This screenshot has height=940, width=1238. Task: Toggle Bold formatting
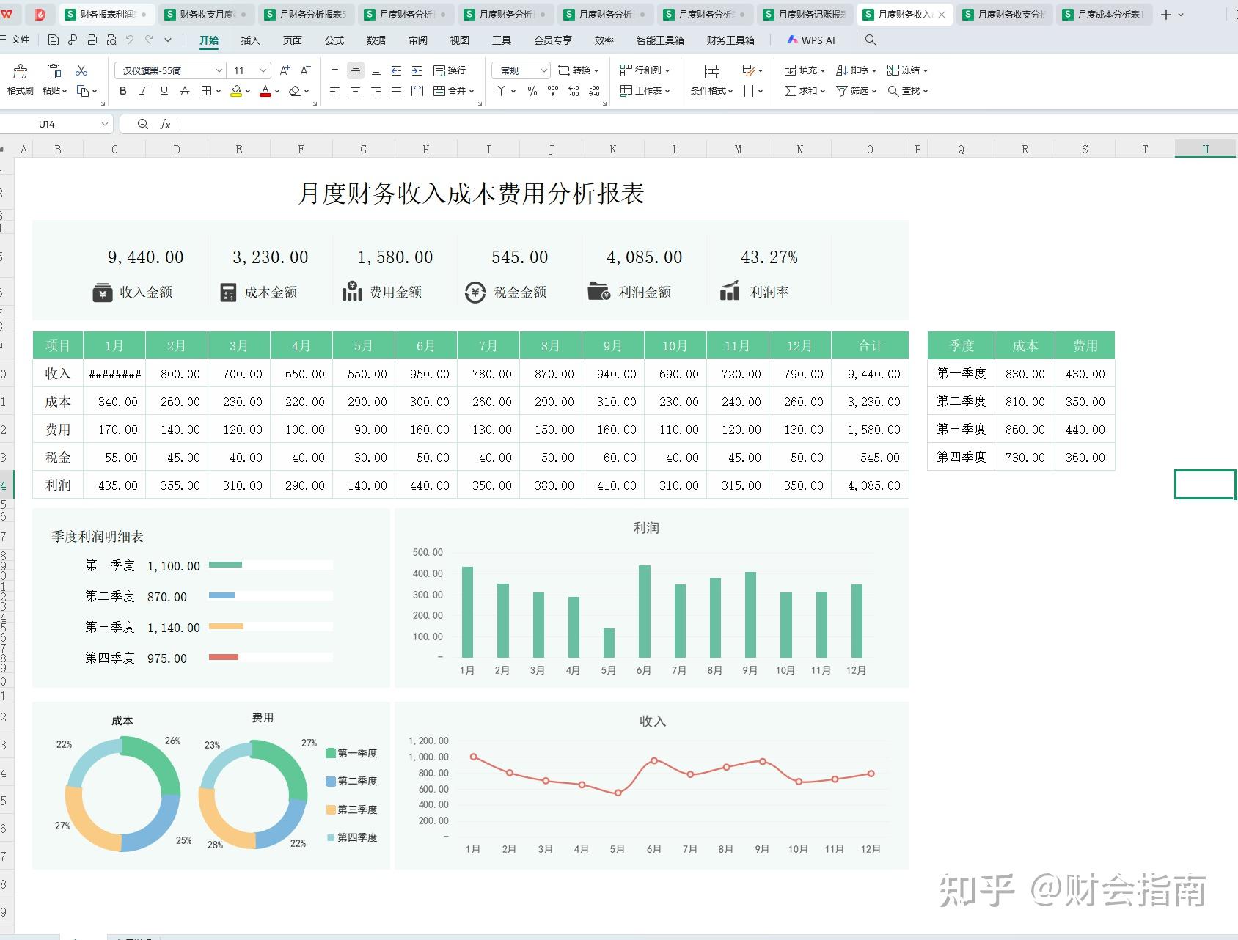point(123,91)
